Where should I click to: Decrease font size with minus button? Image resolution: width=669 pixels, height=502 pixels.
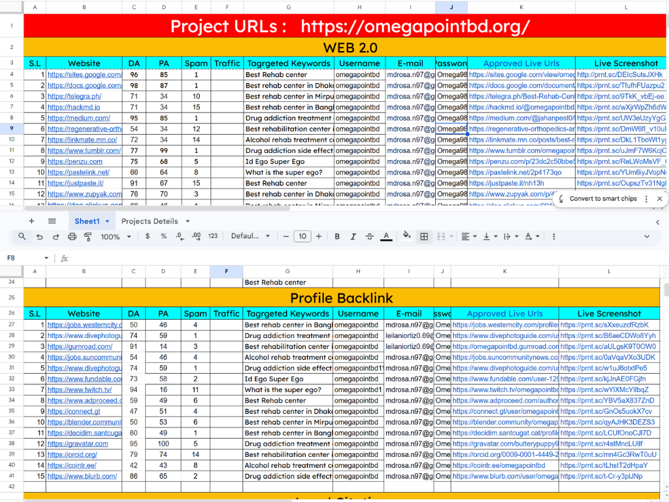point(286,237)
